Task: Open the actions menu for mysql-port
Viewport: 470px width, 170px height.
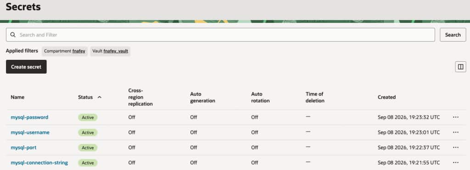Action: click(456, 147)
